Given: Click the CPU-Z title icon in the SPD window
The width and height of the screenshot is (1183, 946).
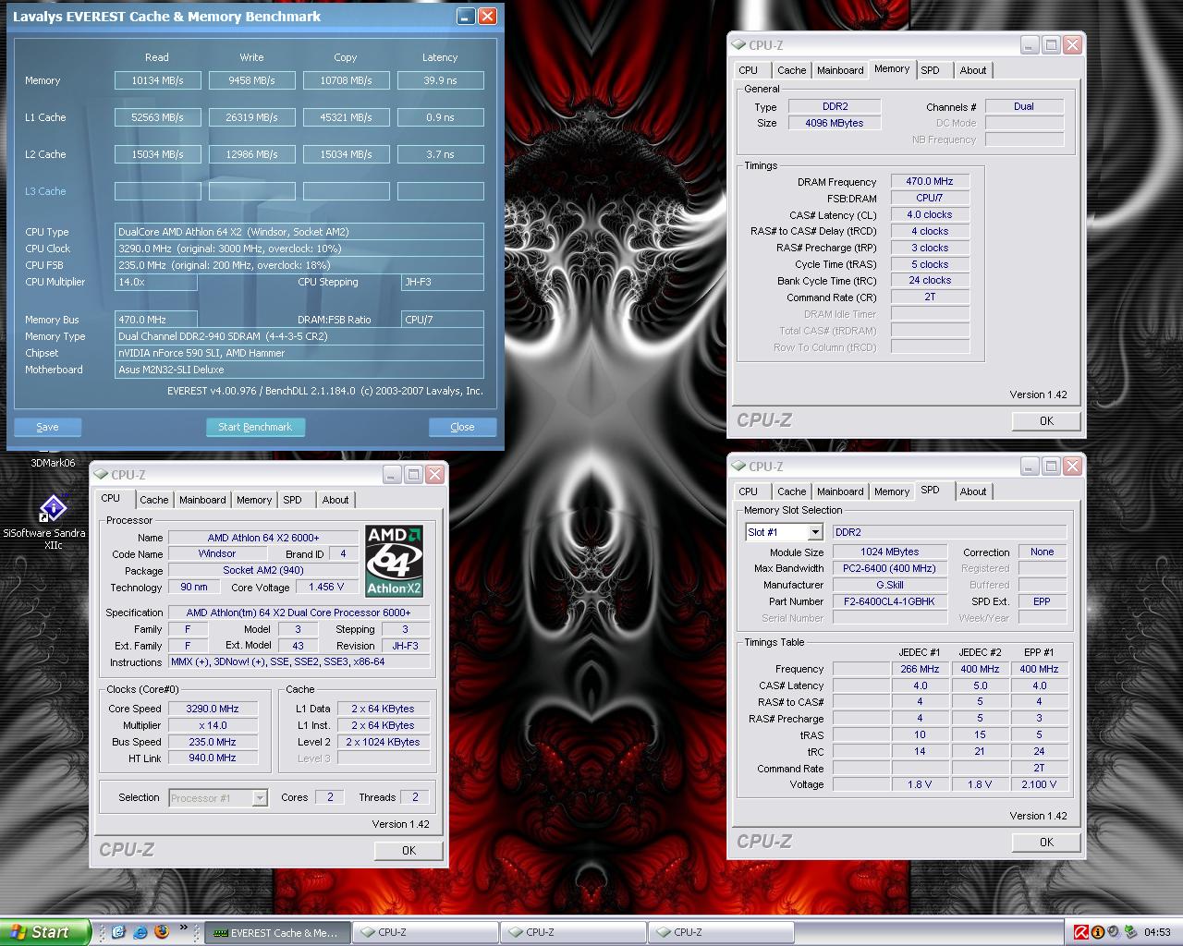Looking at the screenshot, I should pyautogui.click(x=738, y=466).
